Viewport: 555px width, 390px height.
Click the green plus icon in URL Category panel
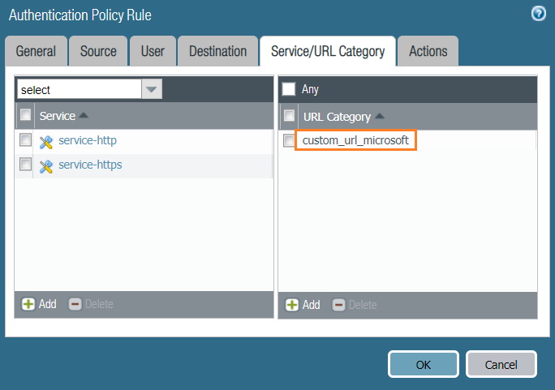(292, 305)
